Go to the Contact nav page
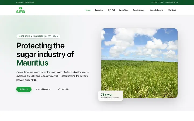 (x=172, y=10)
